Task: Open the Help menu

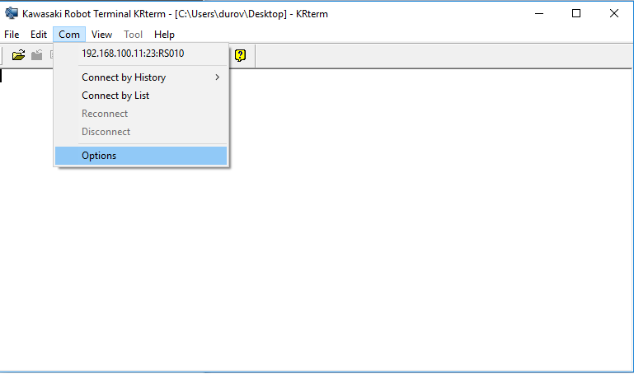Action: (164, 35)
